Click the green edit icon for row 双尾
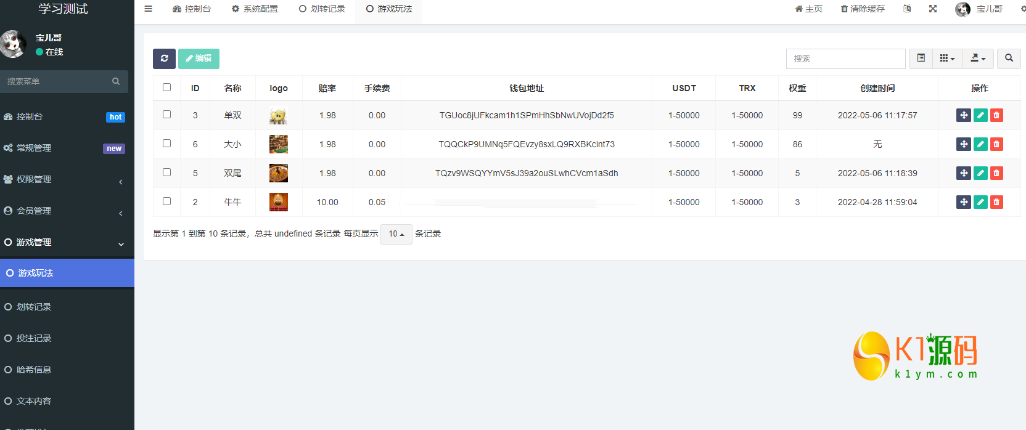This screenshot has height=430, width=1026. [x=980, y=173]
